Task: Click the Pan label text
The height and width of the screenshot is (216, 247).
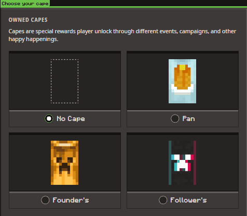Action: click(188, 119)
